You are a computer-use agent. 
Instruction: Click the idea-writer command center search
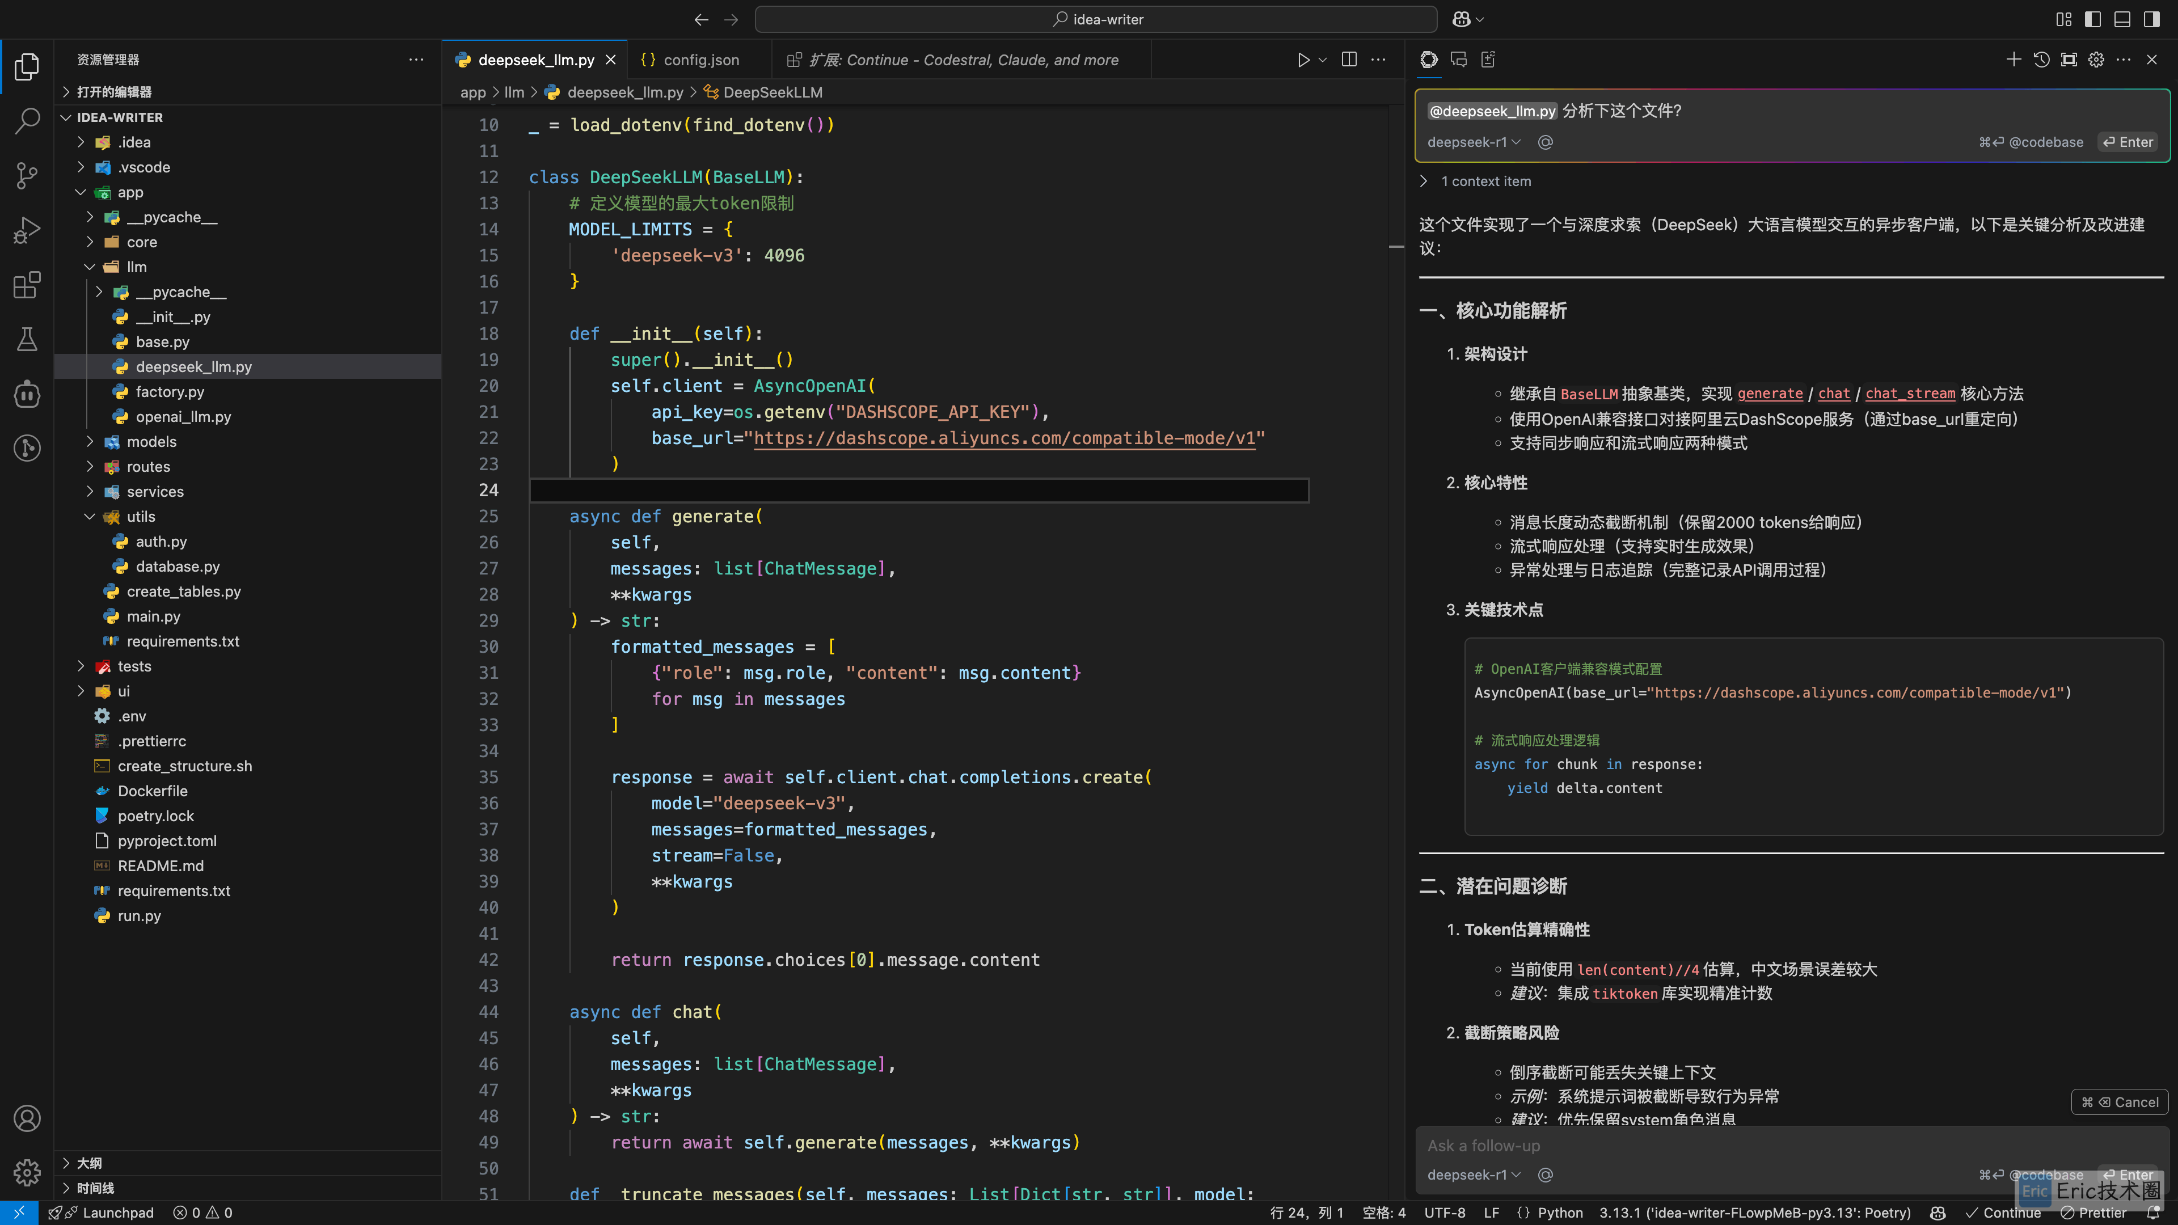pos(1096,19)
